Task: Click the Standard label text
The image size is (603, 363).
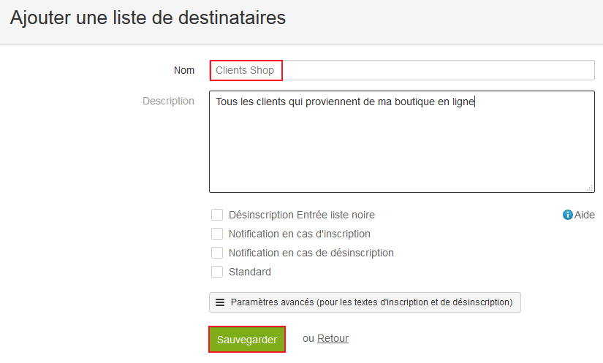Action: [x=249, y=272]
